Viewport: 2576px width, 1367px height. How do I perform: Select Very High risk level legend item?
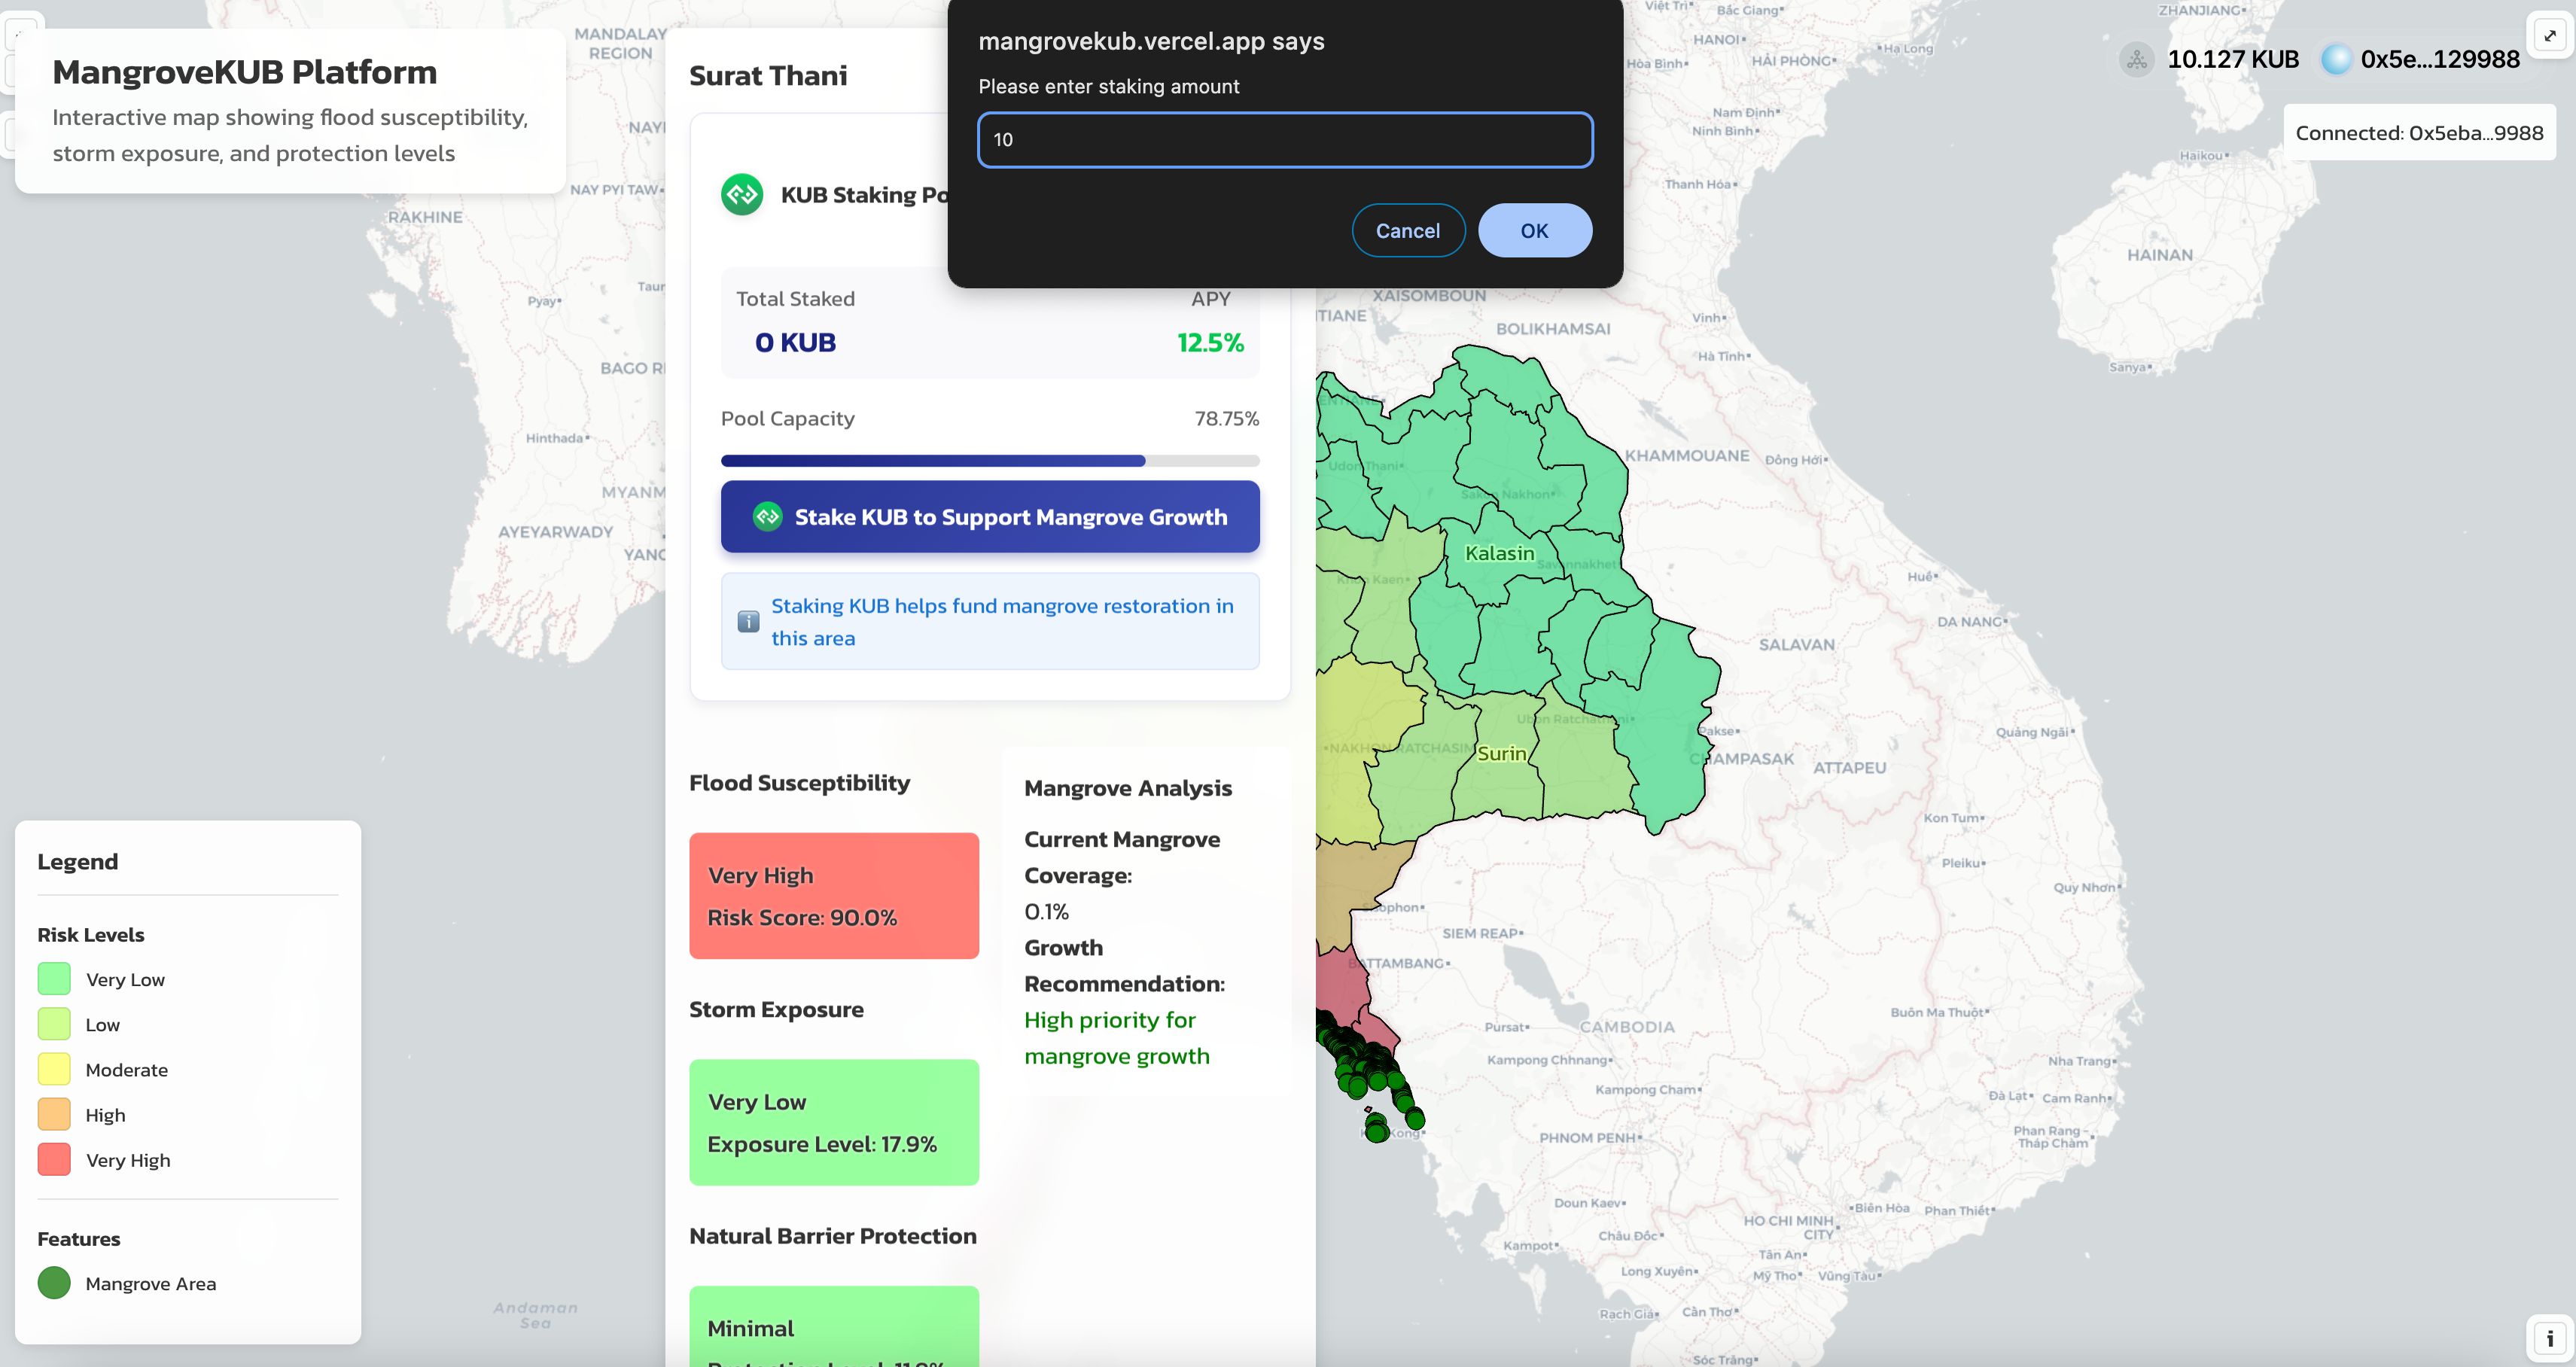126,1159
